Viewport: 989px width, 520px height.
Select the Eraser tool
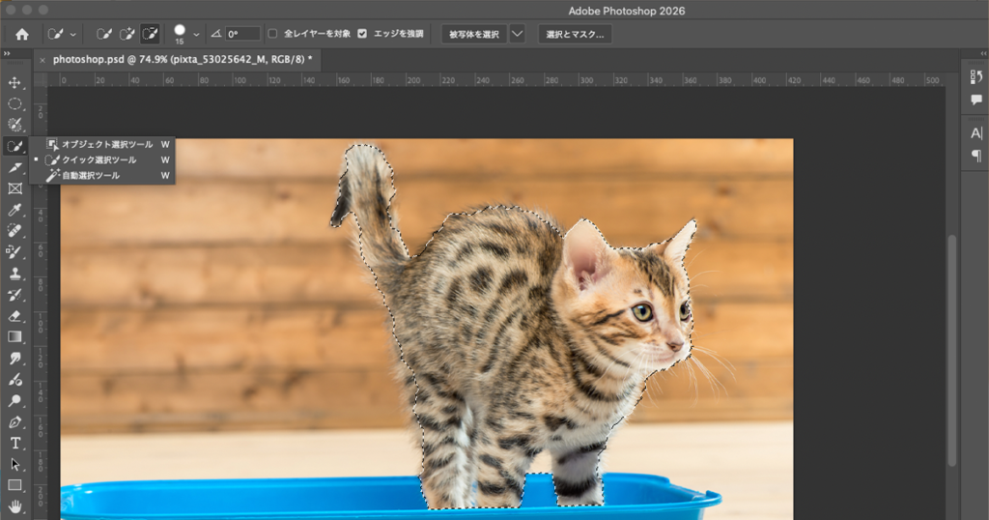click(x=14, y=316)
